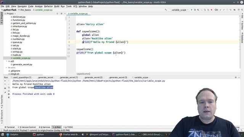Image resolution: width=244 pixels, height=137 pixels.
Task: Click the Git update project blue arrow
Action: pyautogui.click(x=220, y=10)
